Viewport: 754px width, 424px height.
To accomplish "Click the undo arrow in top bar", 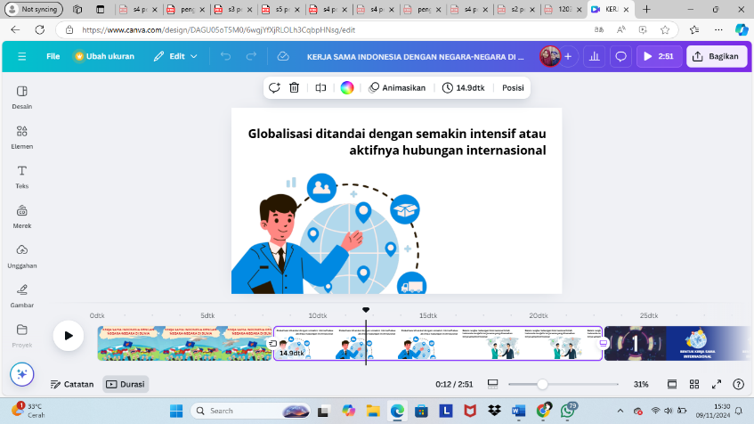I will tap(225, 56).
